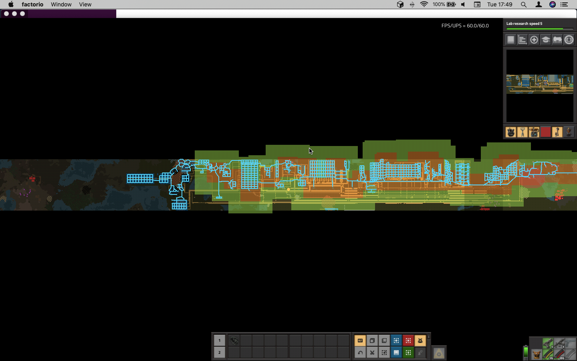Open the volume control in menu bar
This screenshot has width=577, height=361.
(x=463, y=4)
